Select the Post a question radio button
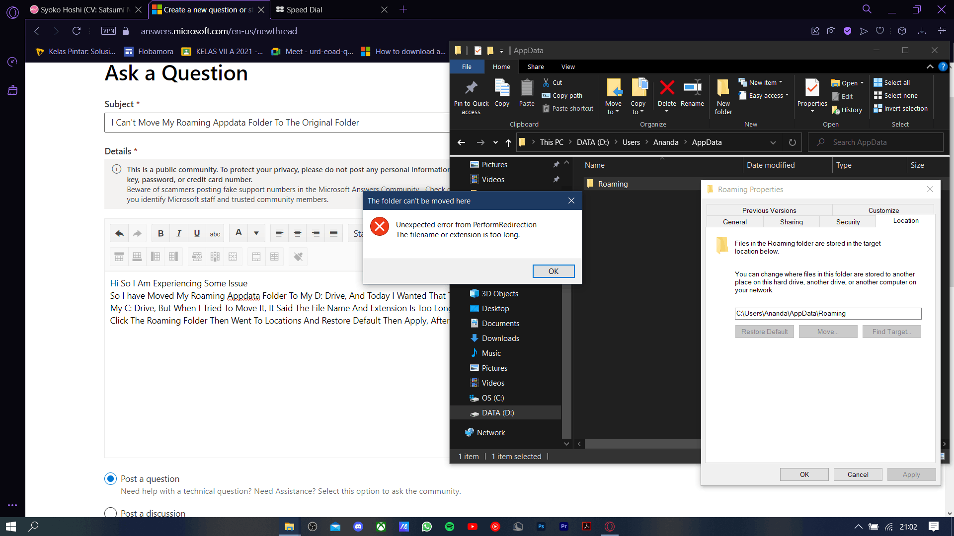Image resolution: width=954 pixels, height=536 pixels. pos(111,479)
